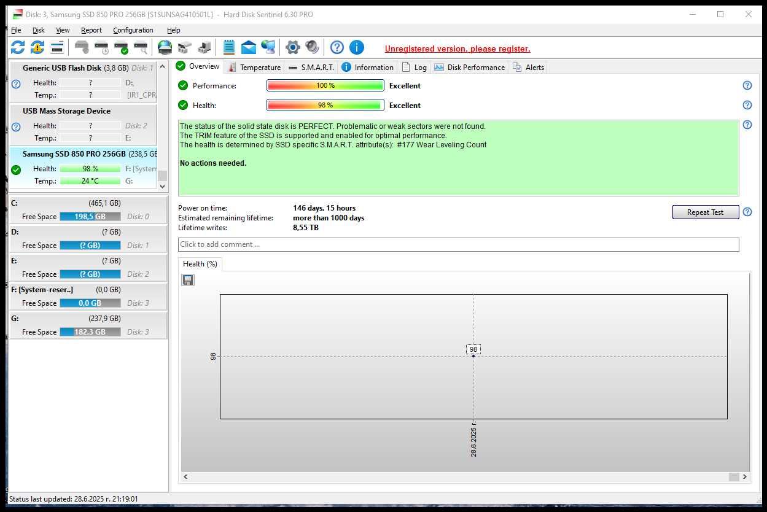The height and width of the screenshot is (512, 767).
Task: Click the globe over disk toolbar icon
Action: coord(165,47)
